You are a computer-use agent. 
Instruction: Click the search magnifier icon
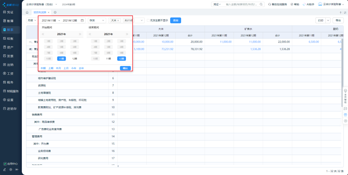261,4
